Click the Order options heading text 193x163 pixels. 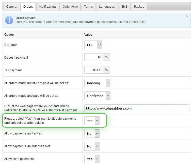click(26, 18)
